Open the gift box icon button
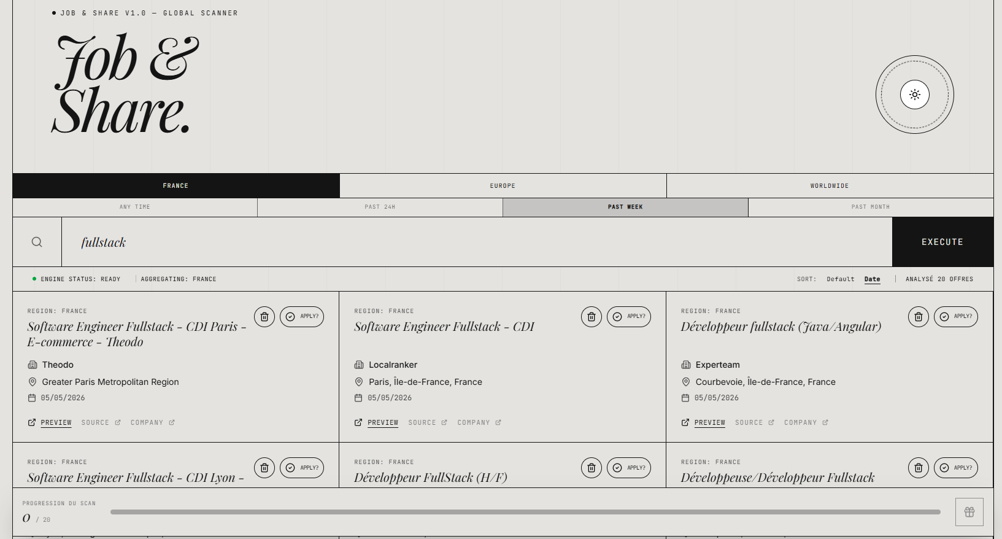The height and width of the screenshot is (539, 1002). click(969, 512)
